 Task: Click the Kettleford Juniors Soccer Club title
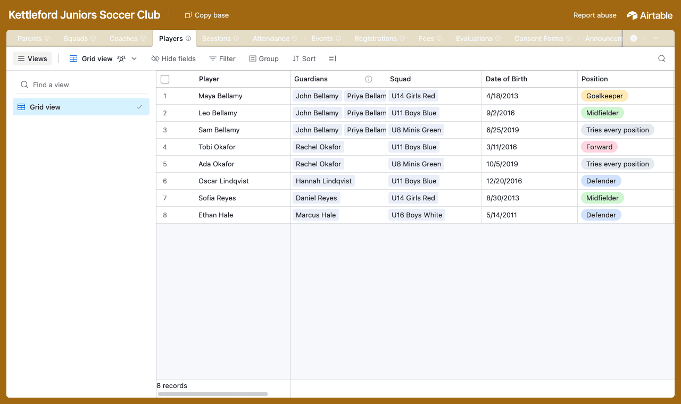[85, 15]
